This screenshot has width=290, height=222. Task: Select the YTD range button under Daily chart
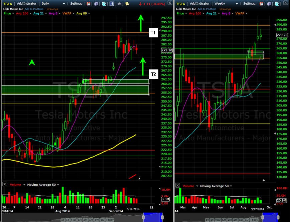point(73,220)
